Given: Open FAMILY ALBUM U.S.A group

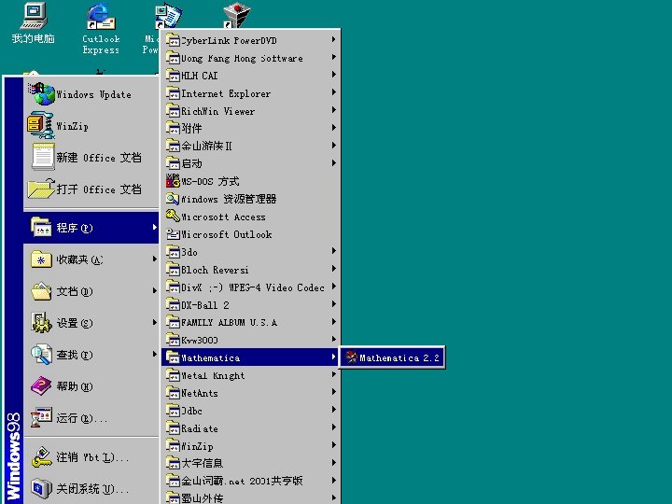Looking at the screenshot, I should click(x=251, y=322).
